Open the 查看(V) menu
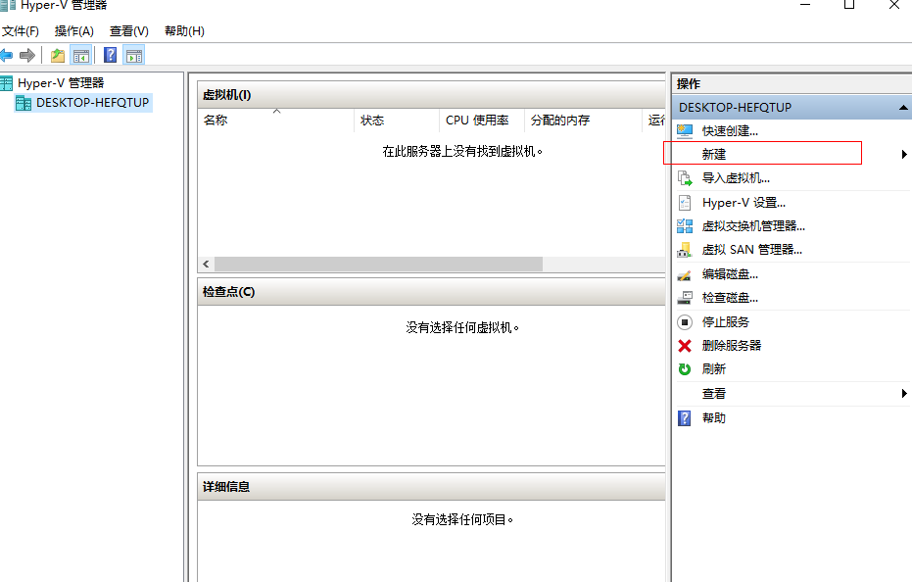The width and height of the screenshot is (912, 582). 129,30
